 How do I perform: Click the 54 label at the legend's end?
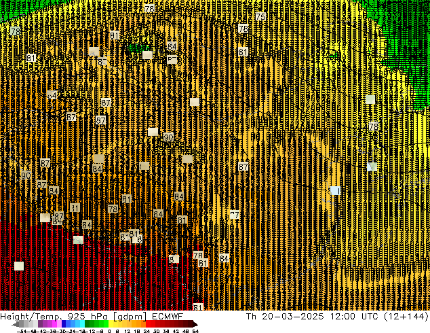(195, 331)
